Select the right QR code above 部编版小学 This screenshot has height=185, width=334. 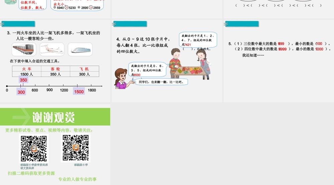(x=75, y=148)
